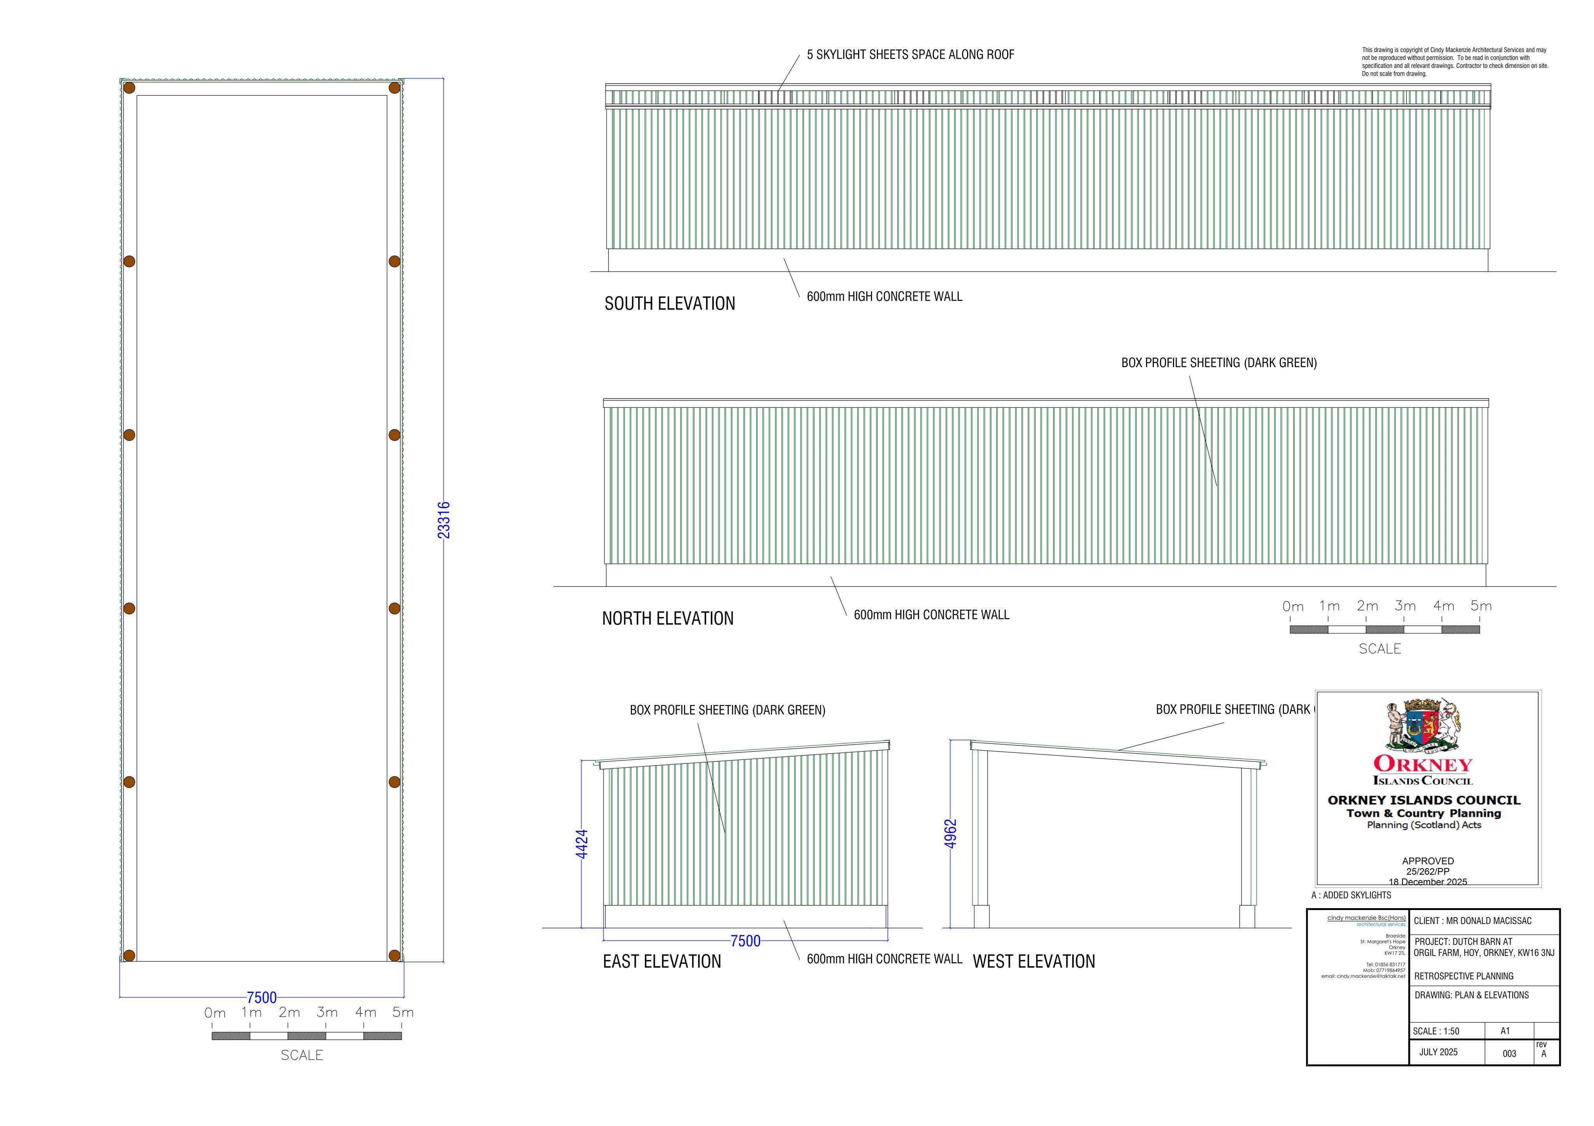The width and height of the screenshot is (1594, 1126).
Task: Click 'RETROSPECTIVE PLANNING' in title block
Action: (x=1464, y=976)
